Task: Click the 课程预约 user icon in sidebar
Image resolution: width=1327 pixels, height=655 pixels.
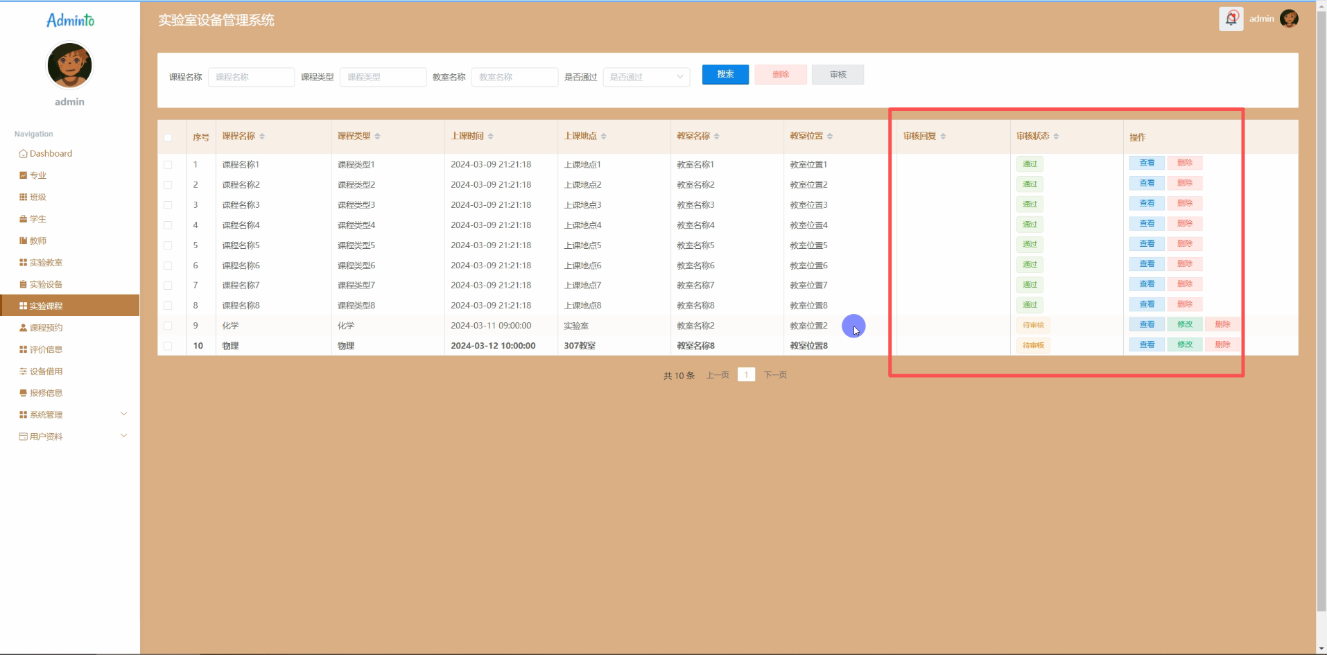Action: click(23, 328)
